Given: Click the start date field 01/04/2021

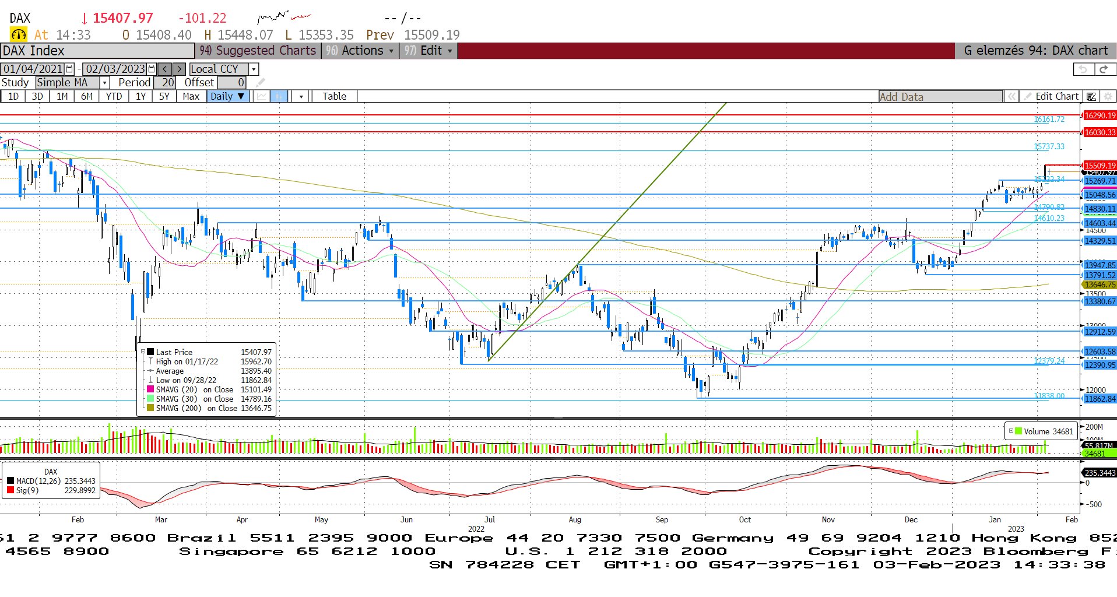Looking at the screenshot, I should [33, 69].
